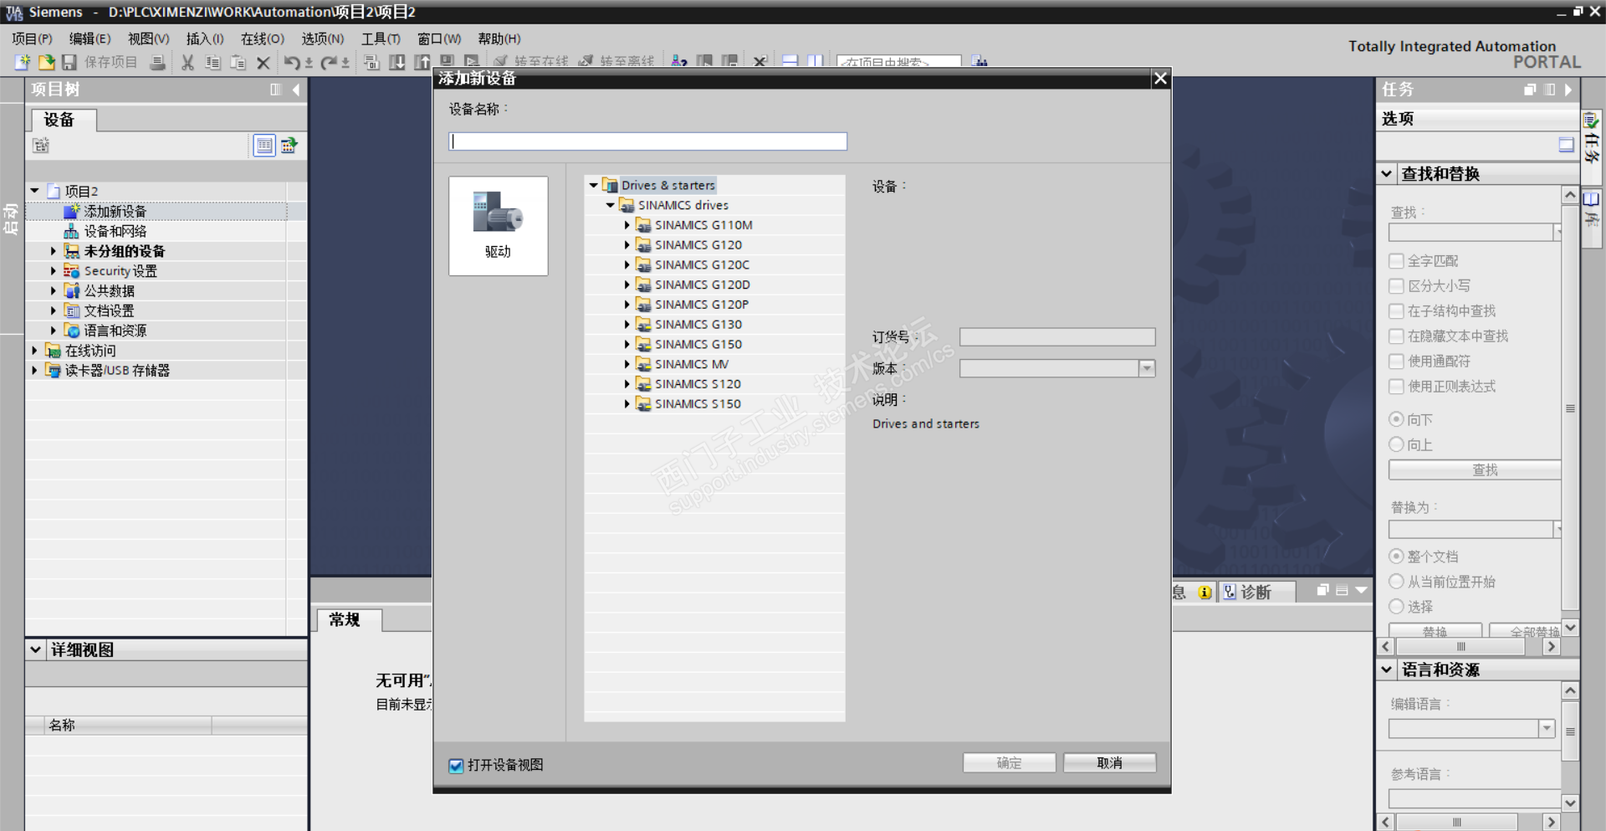Click the info icon beside 诊断 tab
Image resolution: width=1606 pixels, height=831 pixels.
click(1204, 592)
